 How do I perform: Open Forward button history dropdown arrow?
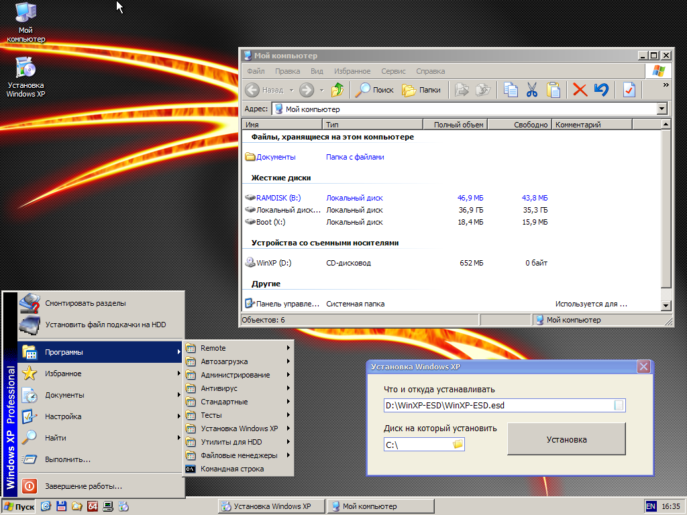pyautogui.click(x=321, y=91)
